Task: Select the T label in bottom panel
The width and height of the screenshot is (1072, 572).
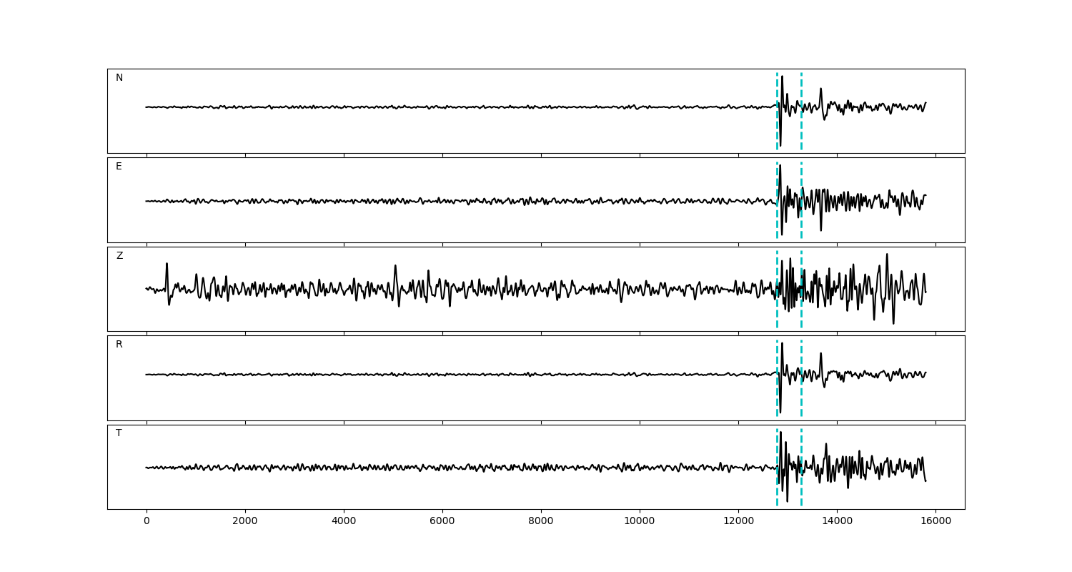Action: [x=119, y=433]
